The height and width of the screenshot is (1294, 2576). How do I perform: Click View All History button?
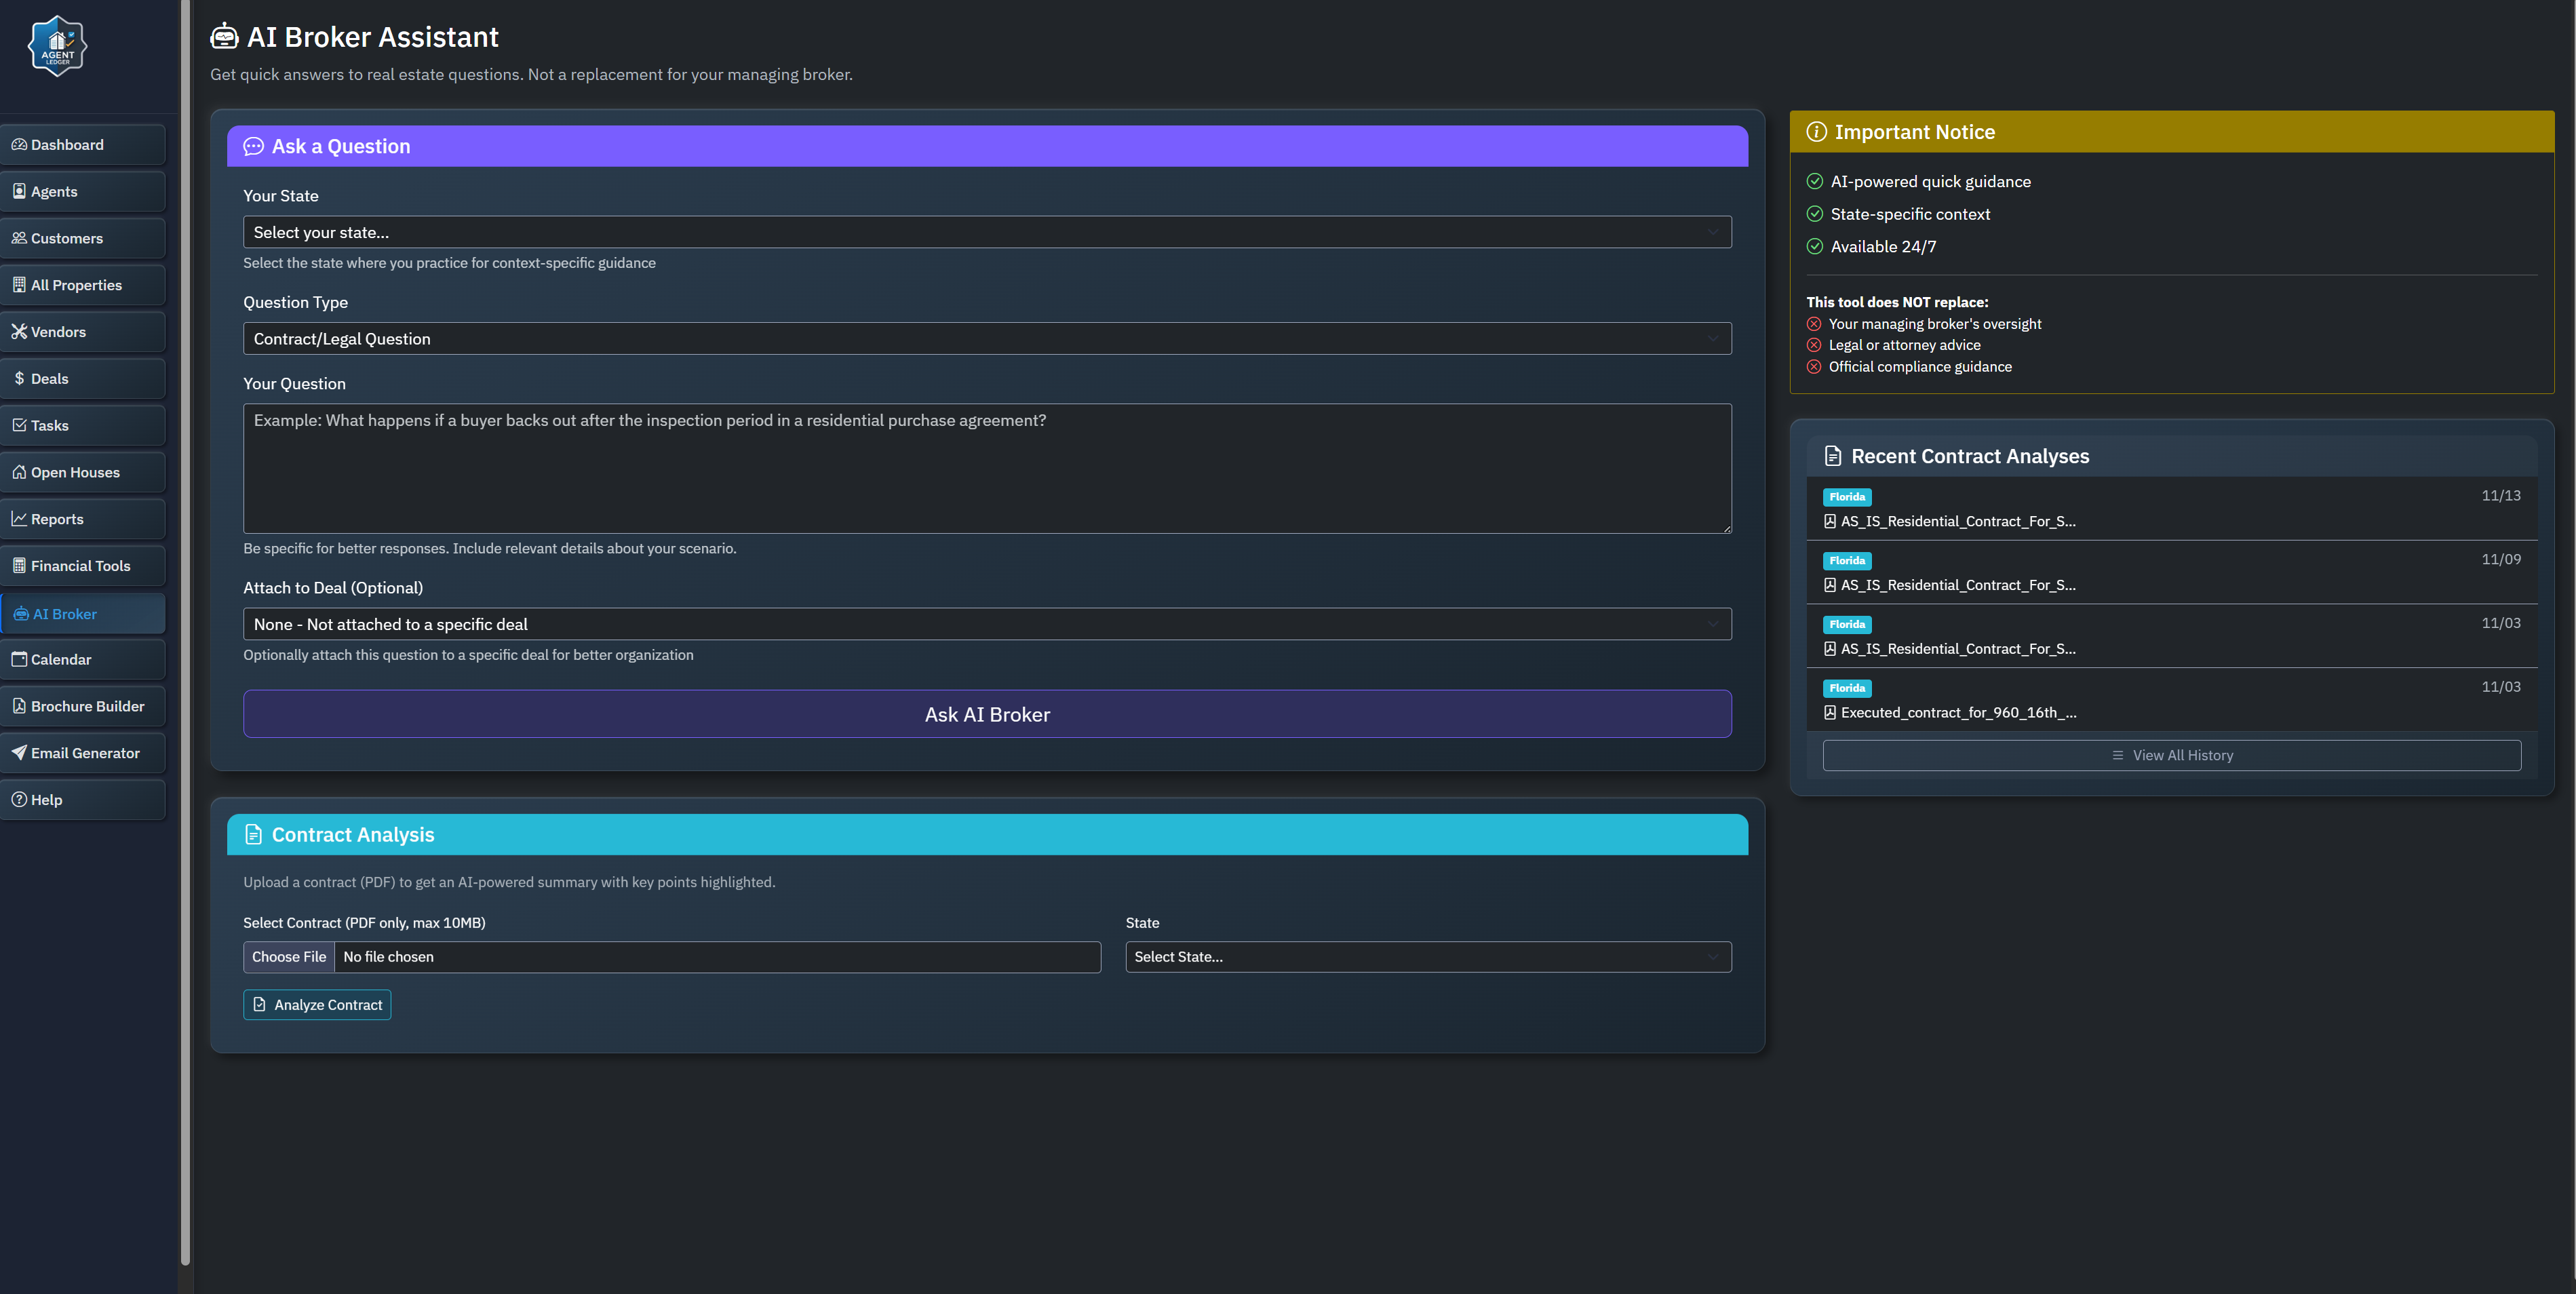click(x=2171, y=756)
